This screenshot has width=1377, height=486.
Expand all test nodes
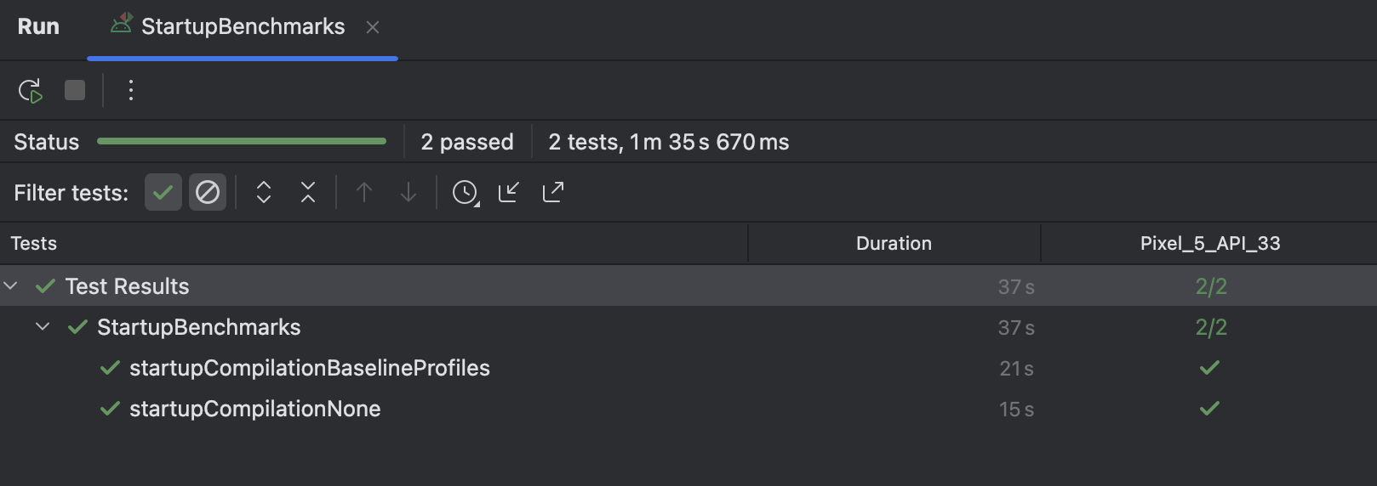tap(264, 192)
